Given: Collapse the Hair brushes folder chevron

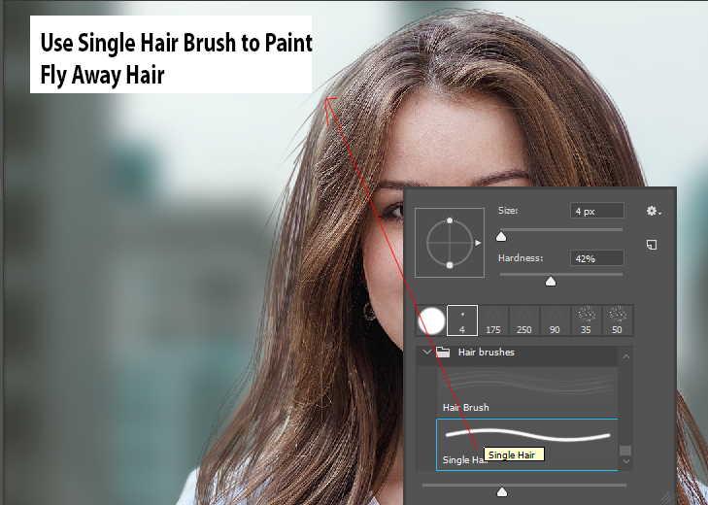Looking at the screenshot, I should (426, 352).
